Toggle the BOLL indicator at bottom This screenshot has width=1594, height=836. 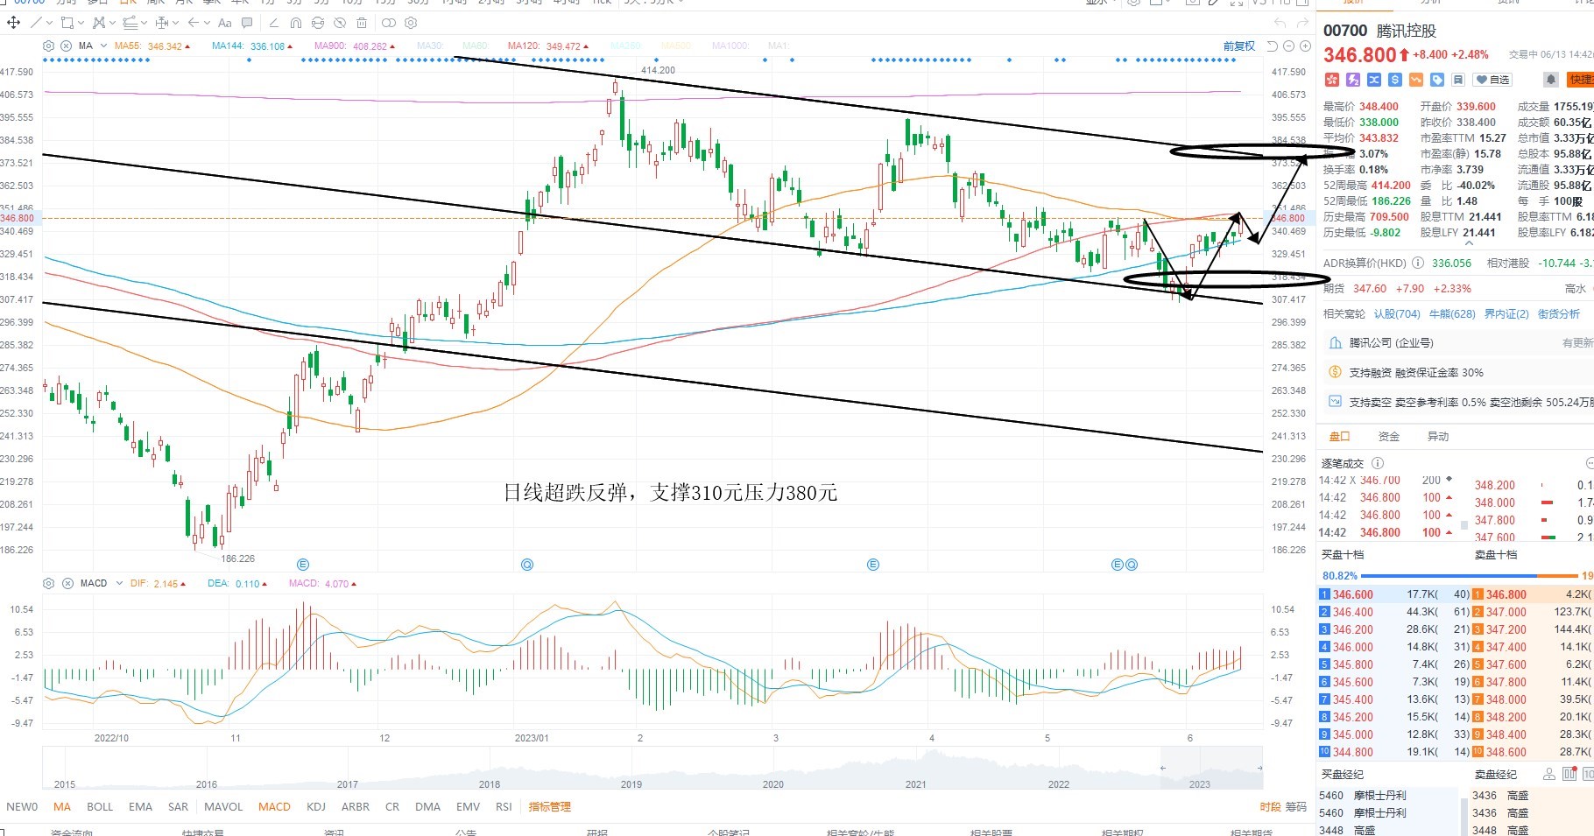(x=100, y=807)
